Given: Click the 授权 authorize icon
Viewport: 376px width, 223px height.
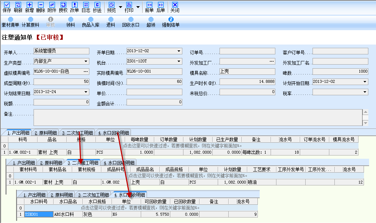Looking at the screenshot, I should 63,7.
